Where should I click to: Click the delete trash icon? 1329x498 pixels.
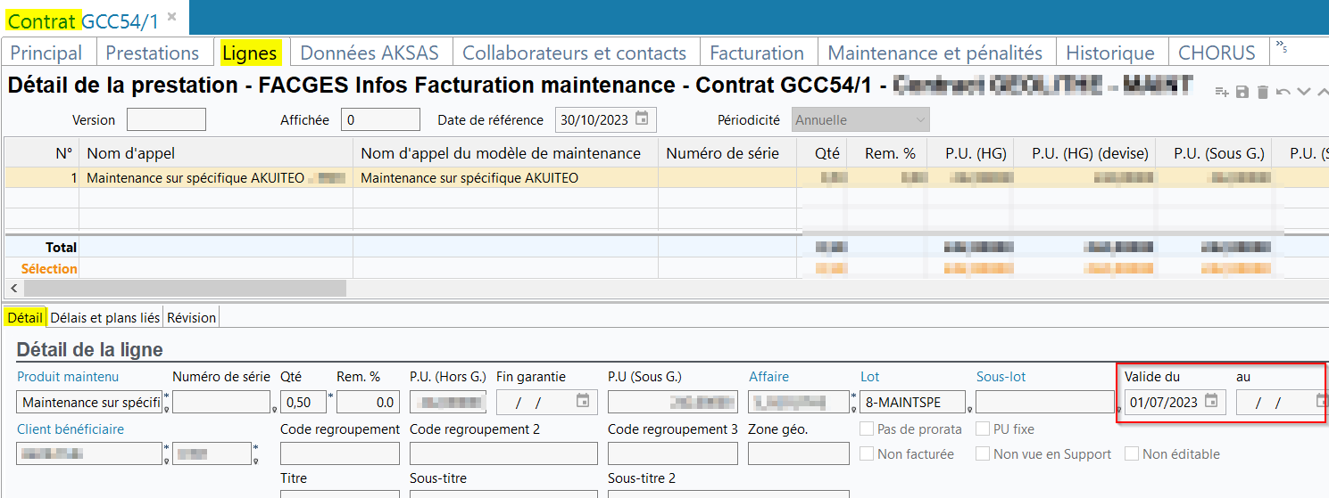point(1263,92)
